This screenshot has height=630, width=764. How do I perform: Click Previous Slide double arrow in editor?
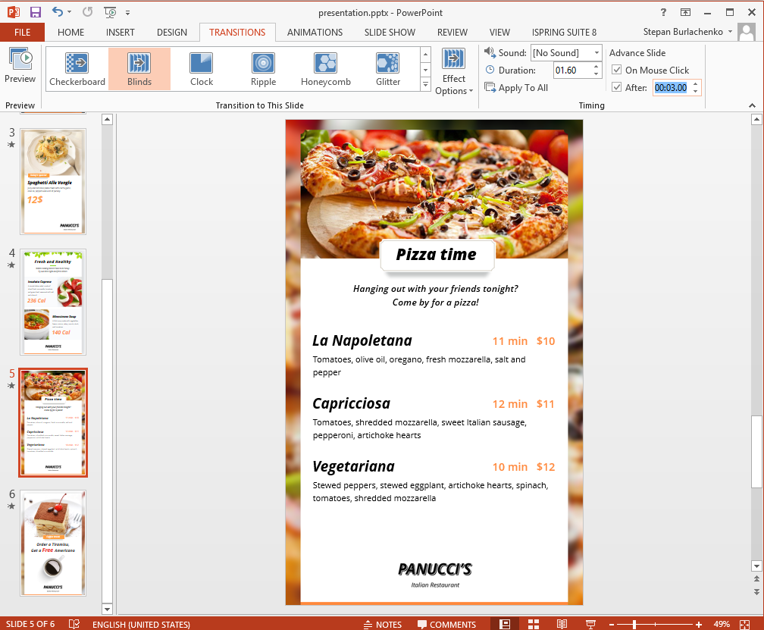pos(756,579)
